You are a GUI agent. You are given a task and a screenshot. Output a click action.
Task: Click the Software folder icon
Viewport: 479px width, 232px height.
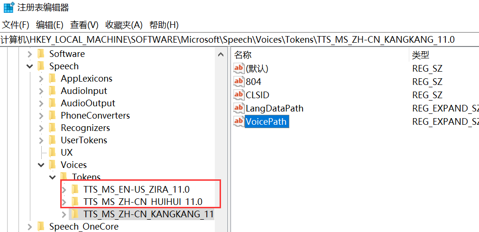click(x=41, y=54)
